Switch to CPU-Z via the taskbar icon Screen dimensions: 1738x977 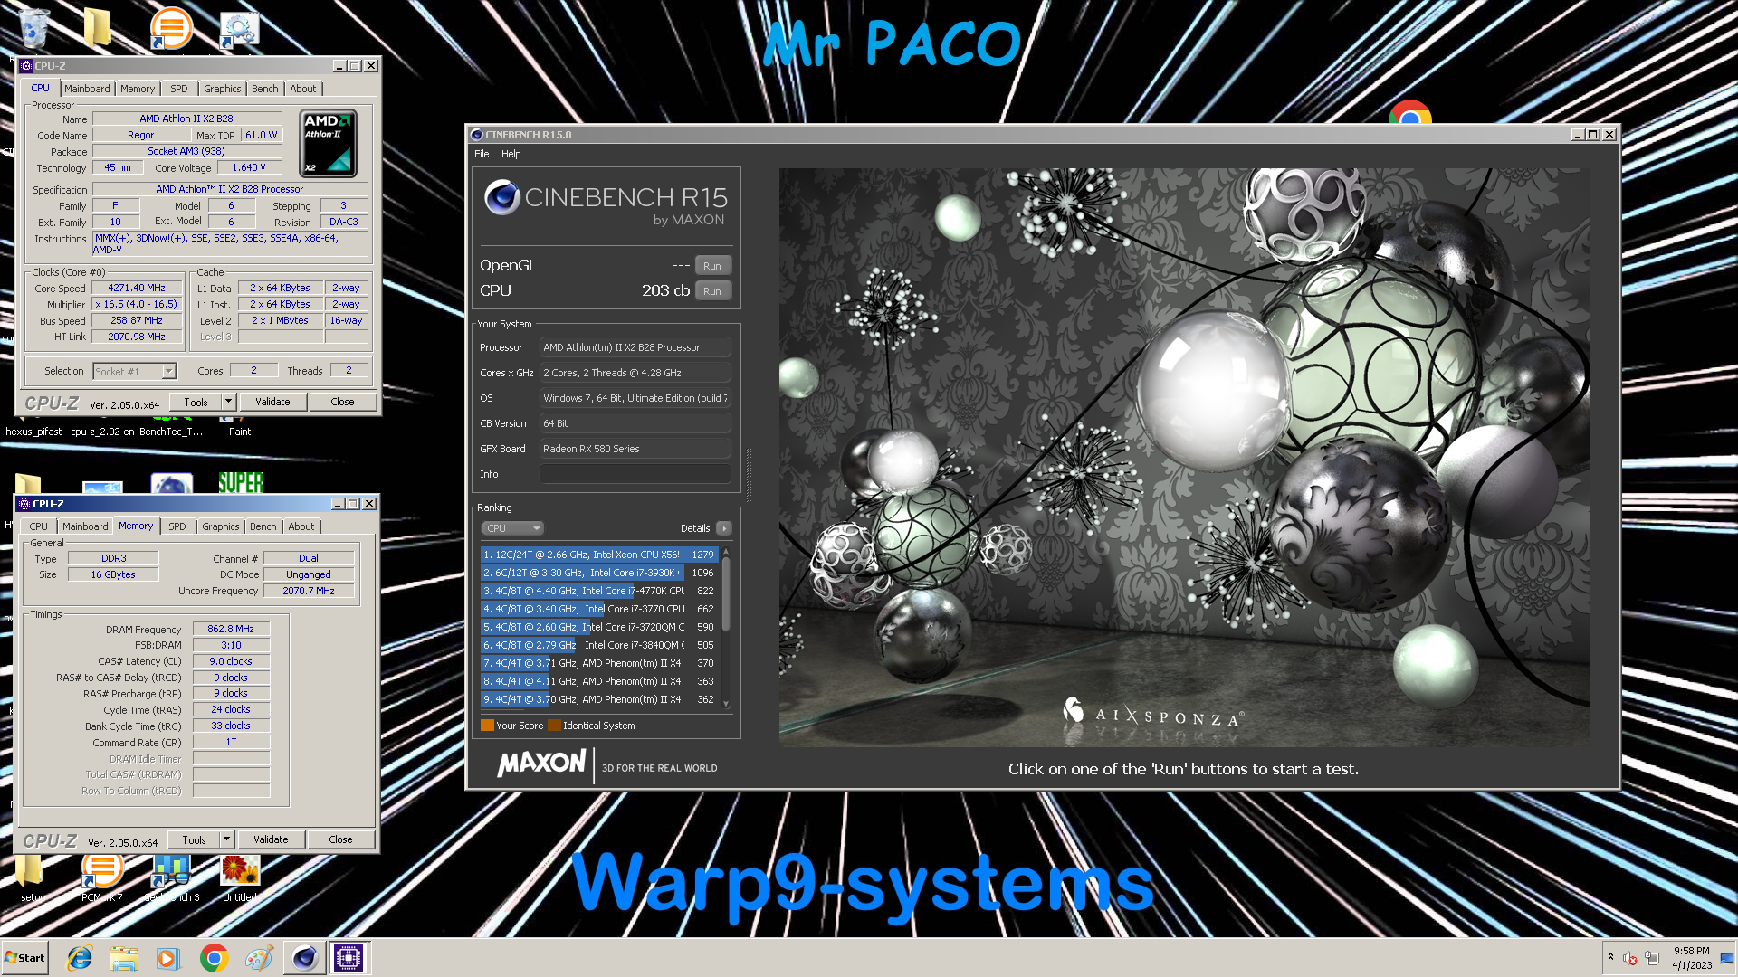coord(349,958)
